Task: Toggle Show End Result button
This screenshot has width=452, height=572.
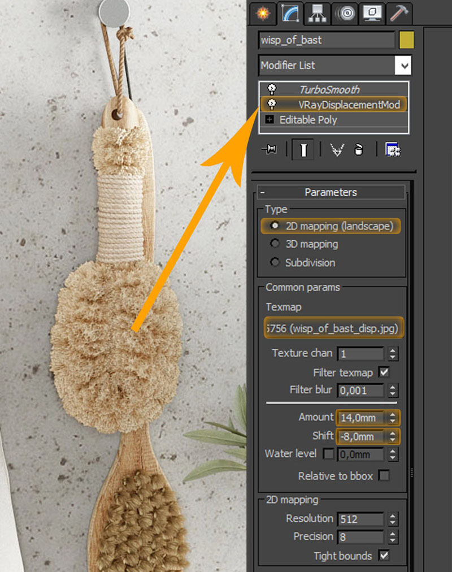Action: (x=303, y=150)
